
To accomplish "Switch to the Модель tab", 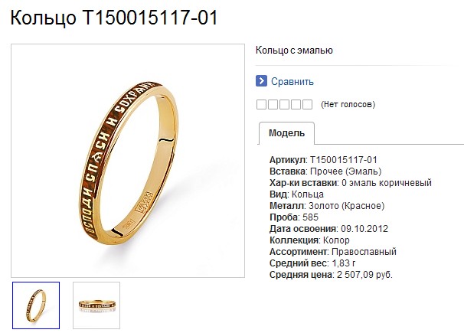I will [x=286, y=133].
